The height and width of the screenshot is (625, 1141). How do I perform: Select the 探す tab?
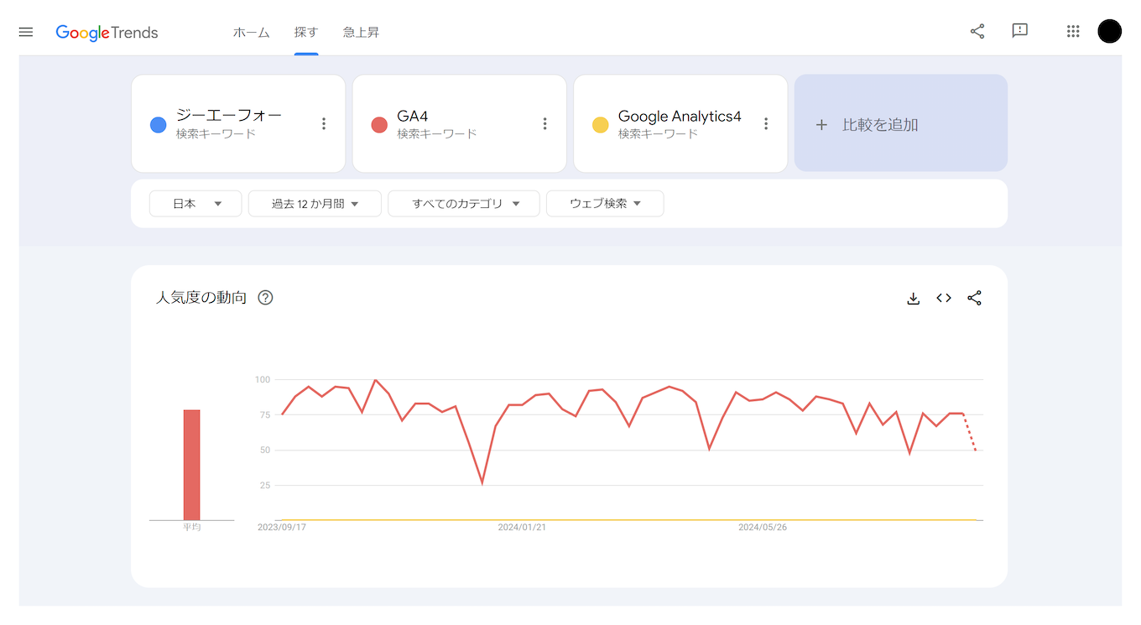tap(306, 33)
